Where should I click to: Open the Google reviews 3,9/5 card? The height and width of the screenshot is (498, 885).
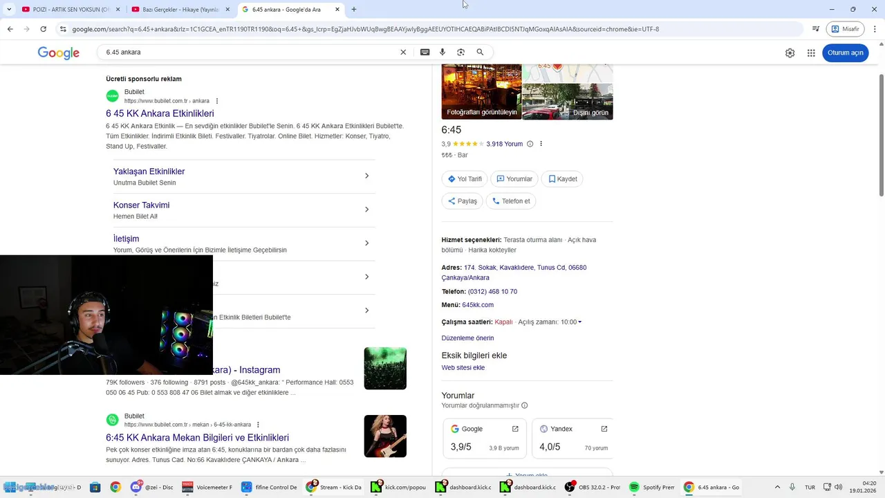(x=485, y=439)
